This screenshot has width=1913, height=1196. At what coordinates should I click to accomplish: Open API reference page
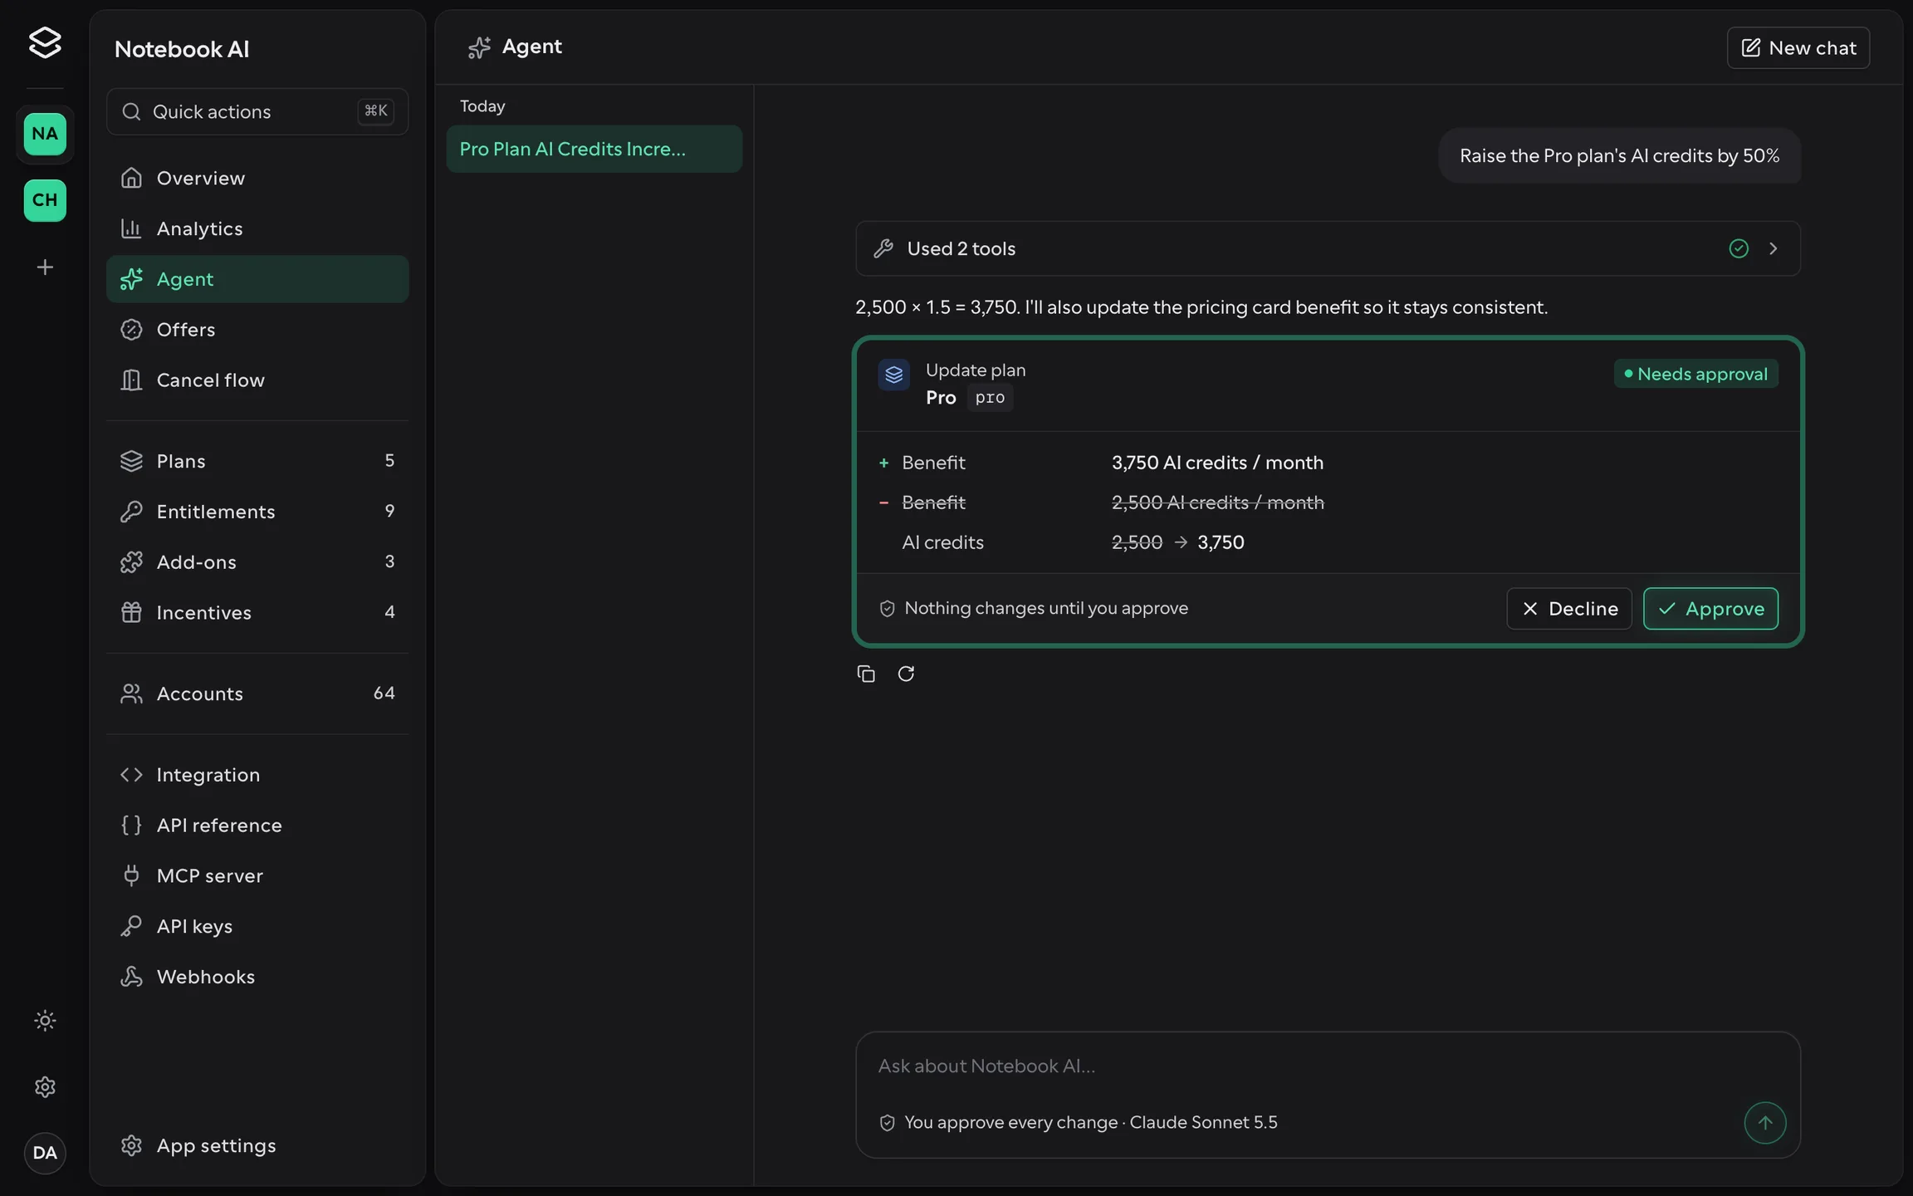(x=257, y=826)
